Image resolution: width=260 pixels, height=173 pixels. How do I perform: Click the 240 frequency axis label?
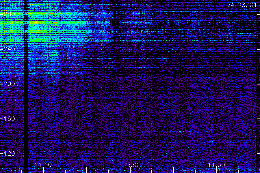[9, 49]
